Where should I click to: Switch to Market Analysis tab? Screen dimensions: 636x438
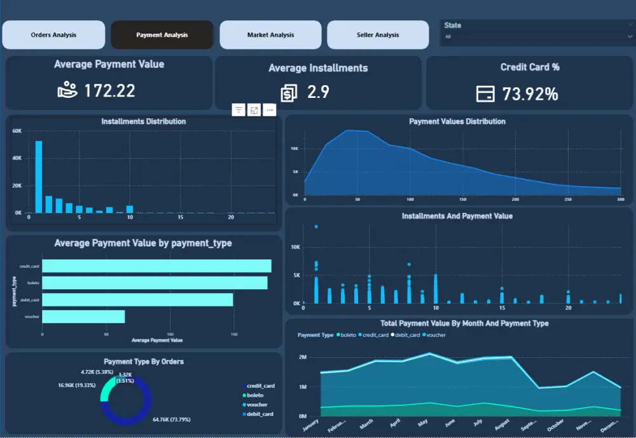click(x=270, y=35)
